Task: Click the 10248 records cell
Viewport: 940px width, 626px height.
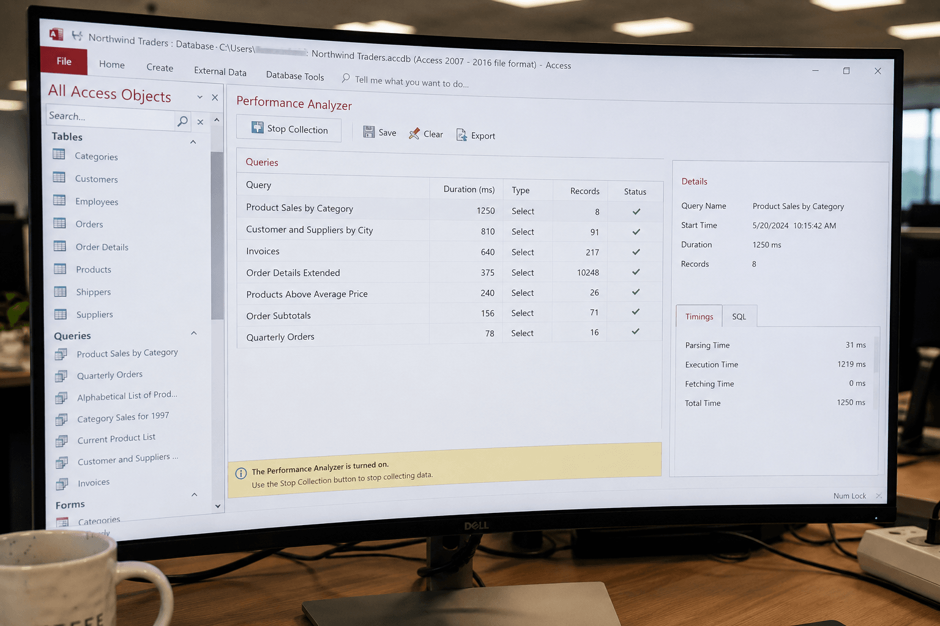Action: 587,272
